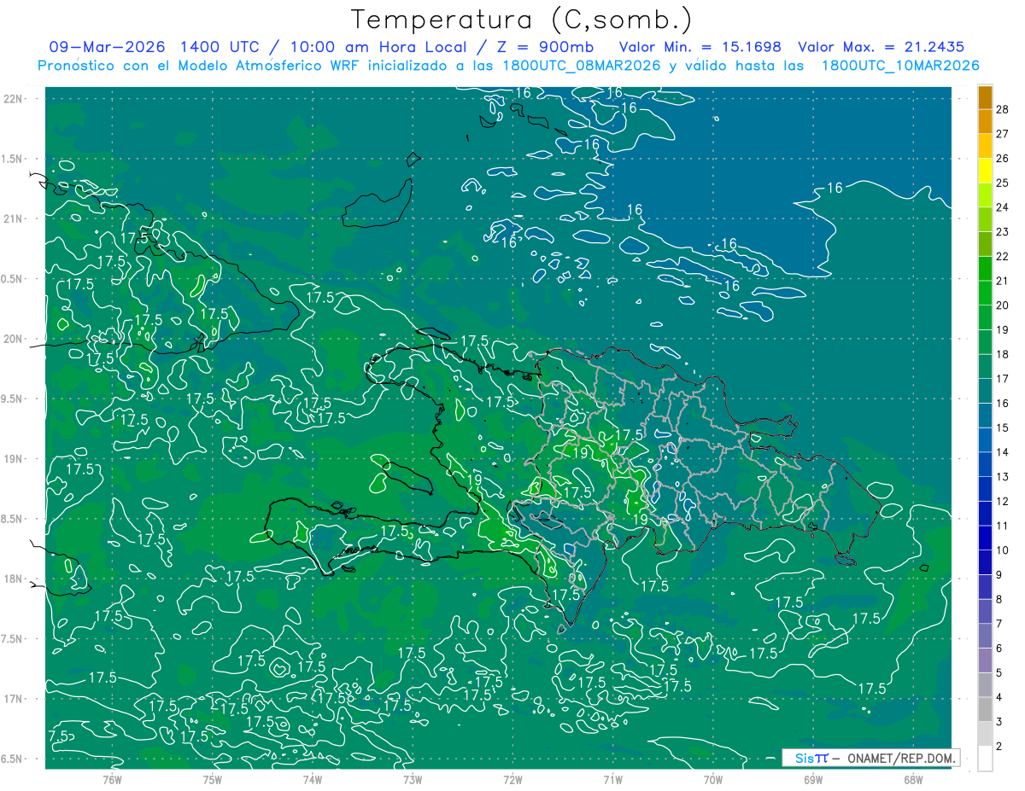
Task: Click the "Sisπ" logo text
Action: (811, 758)
